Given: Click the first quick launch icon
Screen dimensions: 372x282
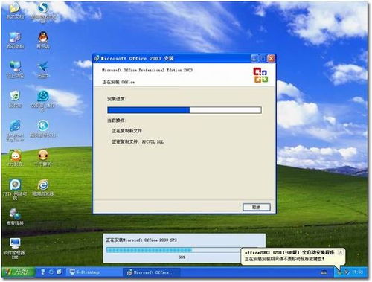Looking at the screenshot, I should tap(42, 272).
